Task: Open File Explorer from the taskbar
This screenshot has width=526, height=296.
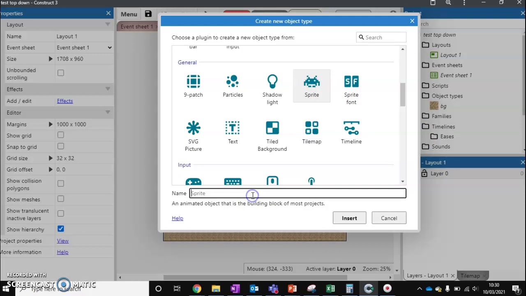Action: tap(216, 289)
